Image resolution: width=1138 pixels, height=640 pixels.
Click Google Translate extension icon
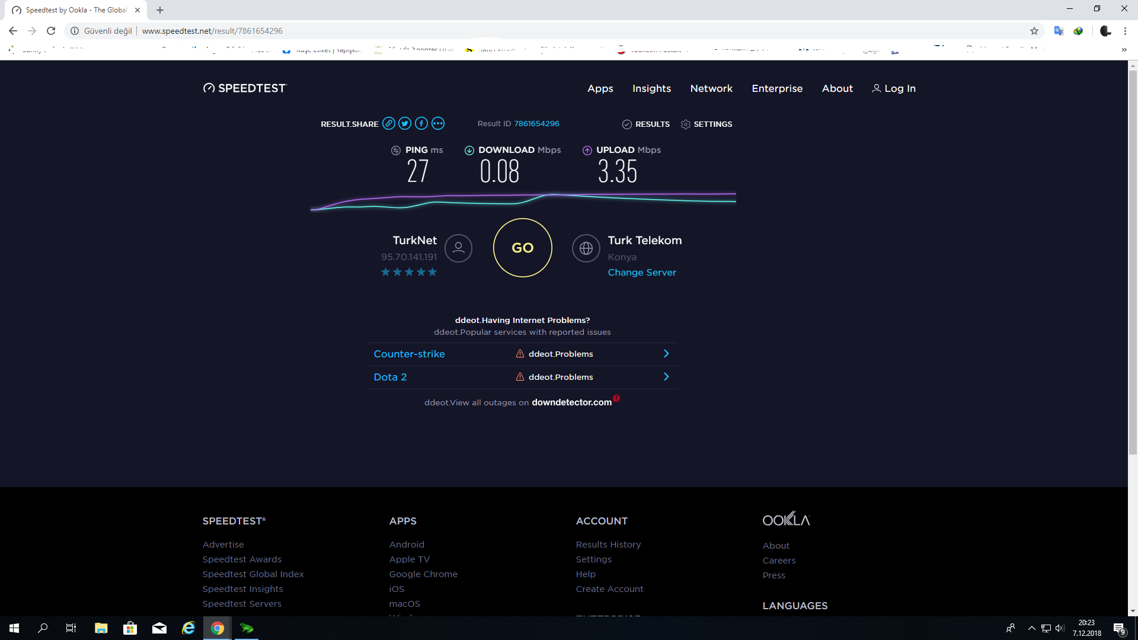tap(1059, 31)
